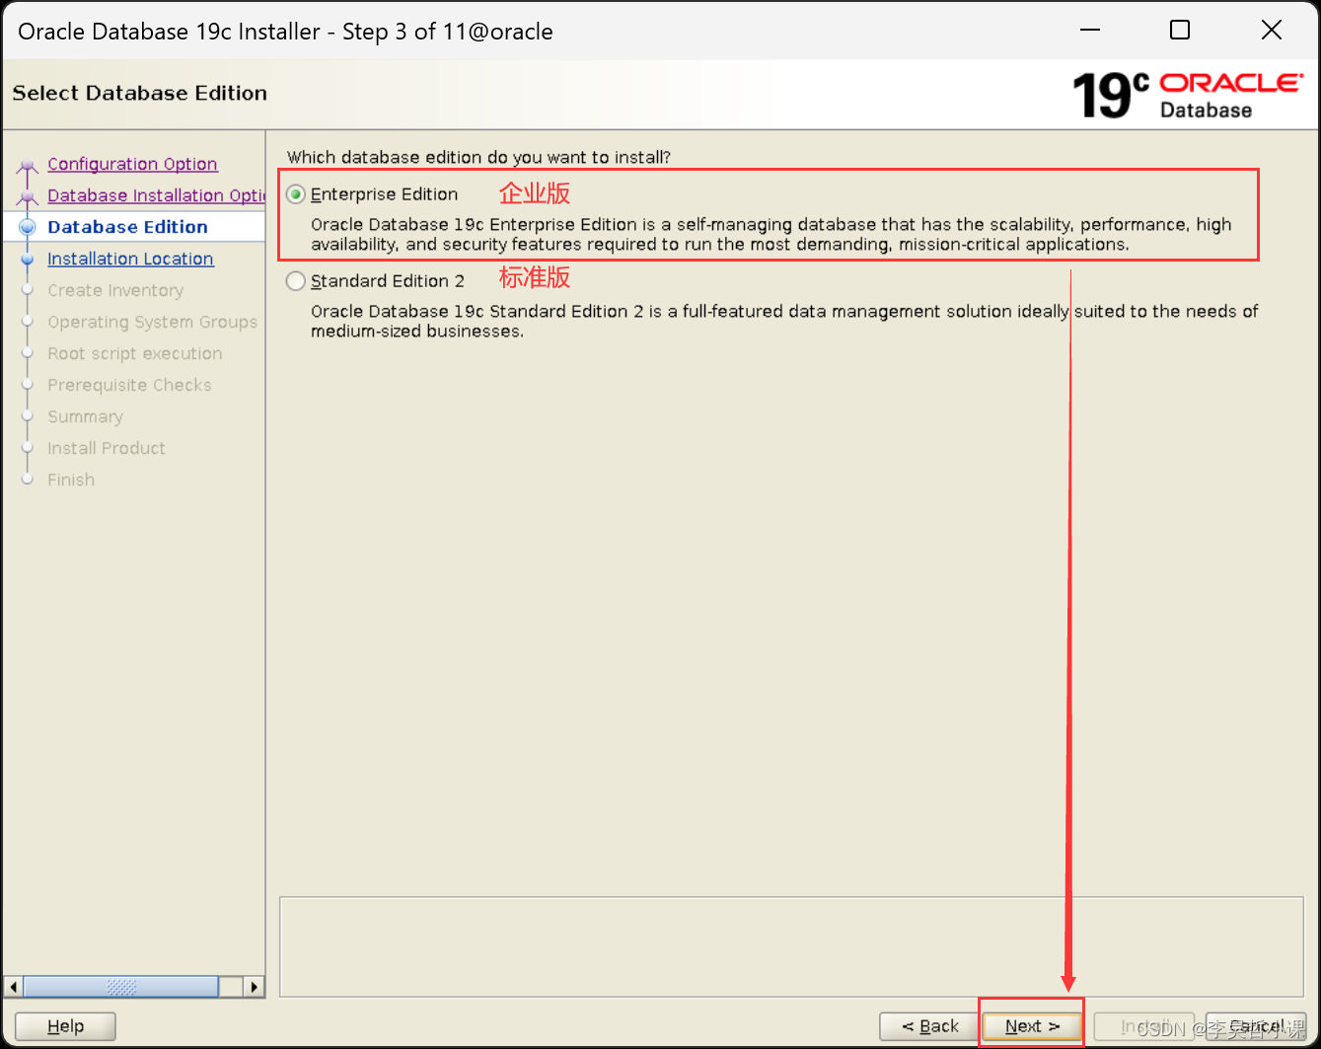Viewport: 1321px width, 1049px height.
Task: Maximize the Oracle installer window
Action: click(x=1180, y=31)
